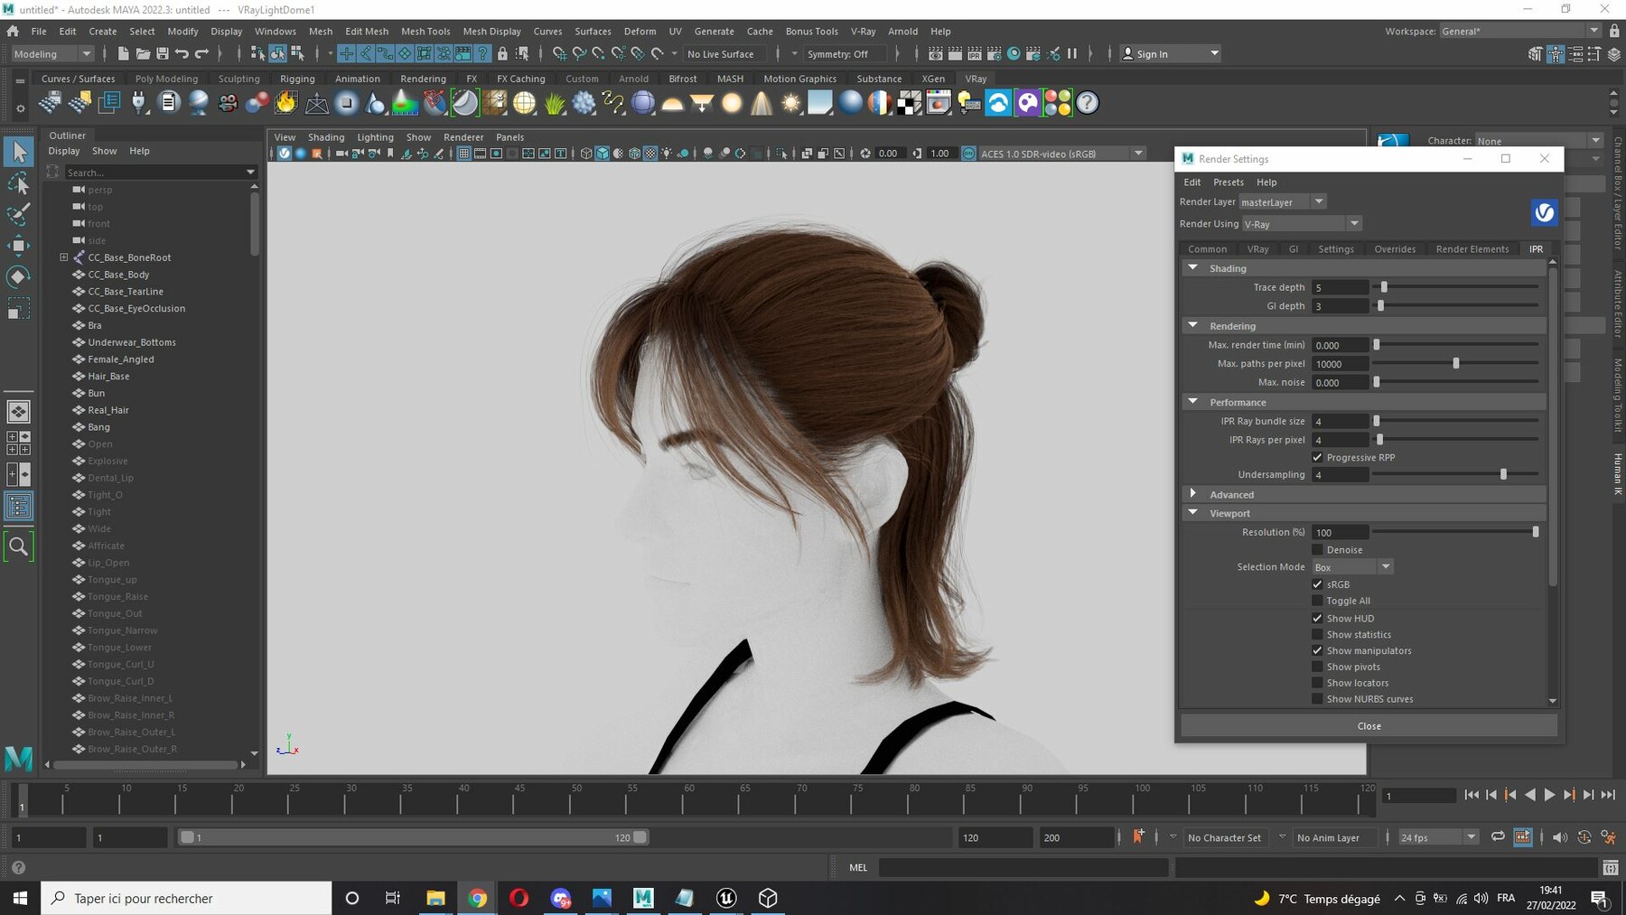Select the Lasso tool icon
Viewport: 1626px width, 915px height.
click(x=19, y=184)
